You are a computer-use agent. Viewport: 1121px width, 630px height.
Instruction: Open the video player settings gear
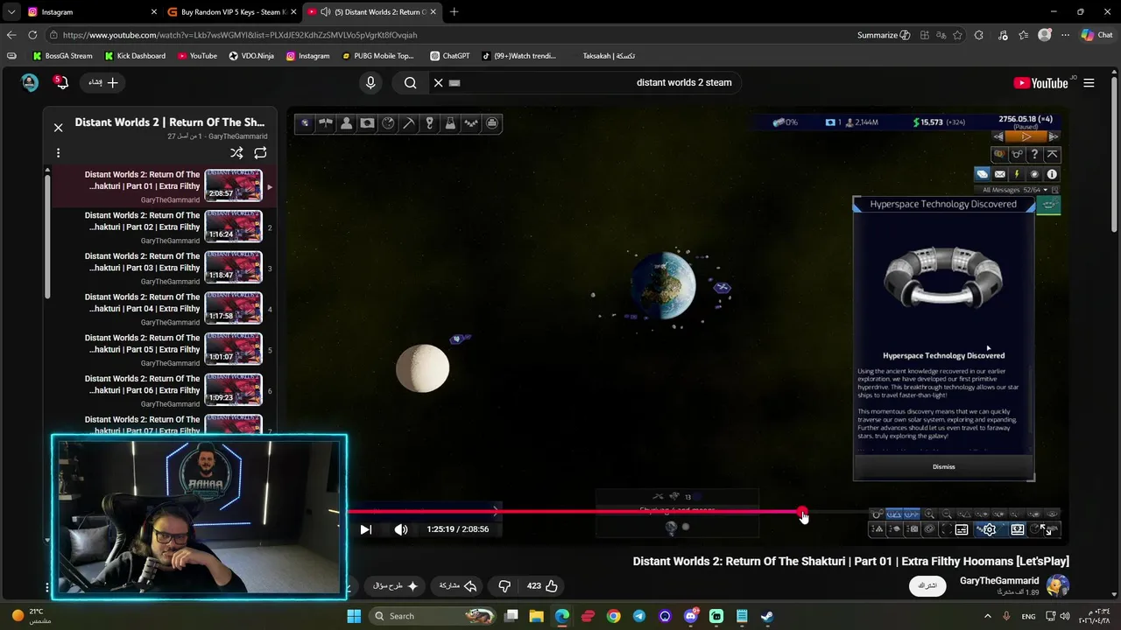pos(990,529)
